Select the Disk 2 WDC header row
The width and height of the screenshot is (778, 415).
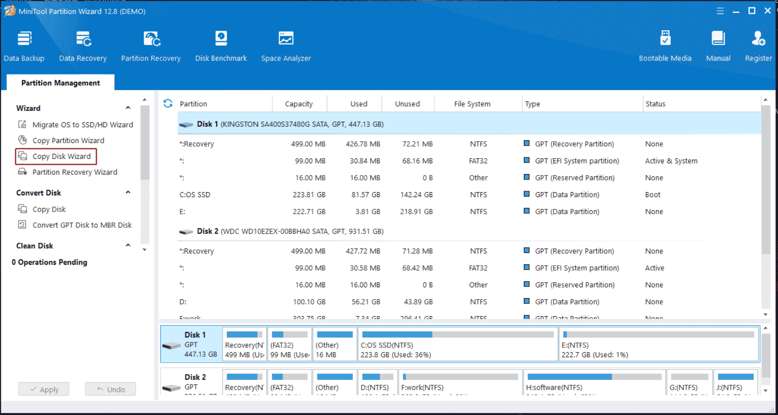tap(469, 231)
